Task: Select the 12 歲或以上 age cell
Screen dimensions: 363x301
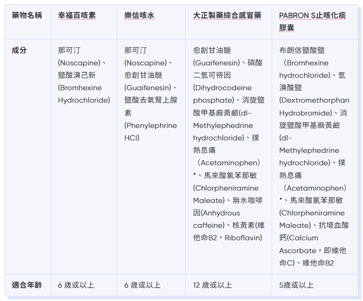Action: (x=212, y=285)
